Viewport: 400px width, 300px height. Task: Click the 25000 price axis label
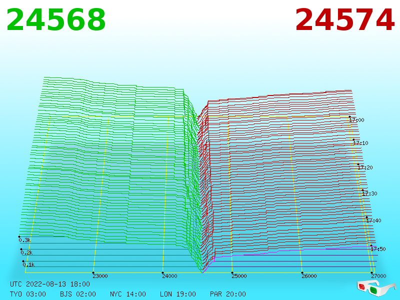(x=239, y=276)
